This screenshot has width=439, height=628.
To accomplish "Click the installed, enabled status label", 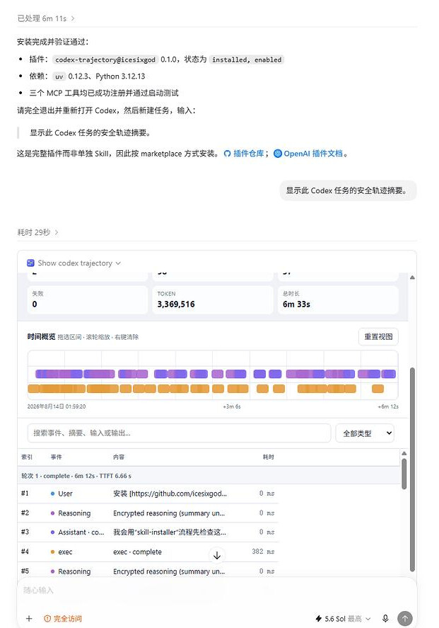I will (247, 59).
